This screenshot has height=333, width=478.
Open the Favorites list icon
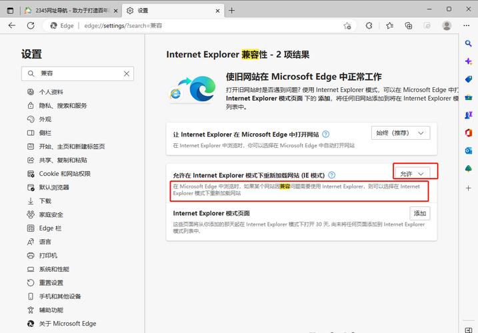coord(389,25)
